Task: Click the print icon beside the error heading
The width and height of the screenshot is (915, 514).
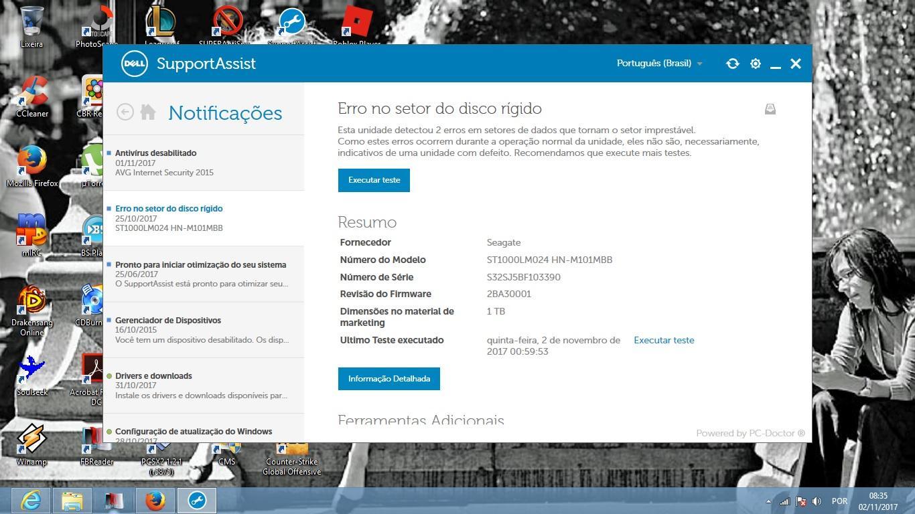Action: click(770, 109)
